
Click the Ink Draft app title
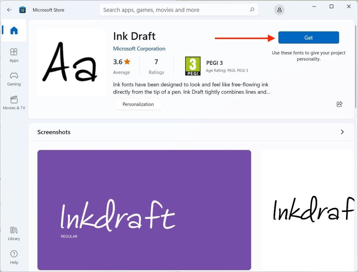134,36
